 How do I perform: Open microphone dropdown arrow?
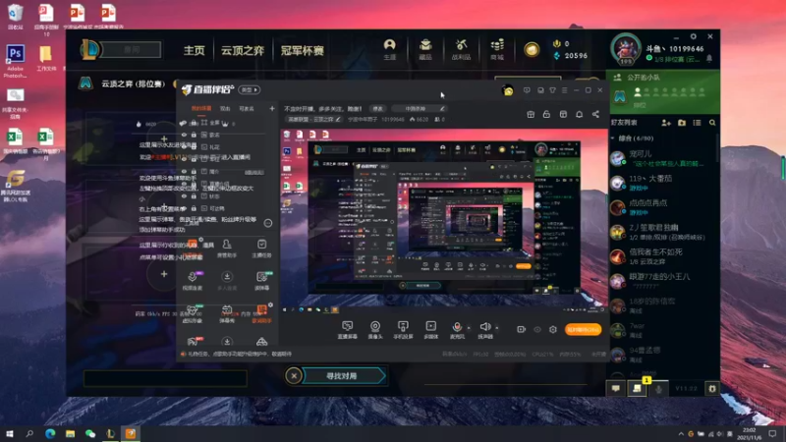click(x=469, y=328)
